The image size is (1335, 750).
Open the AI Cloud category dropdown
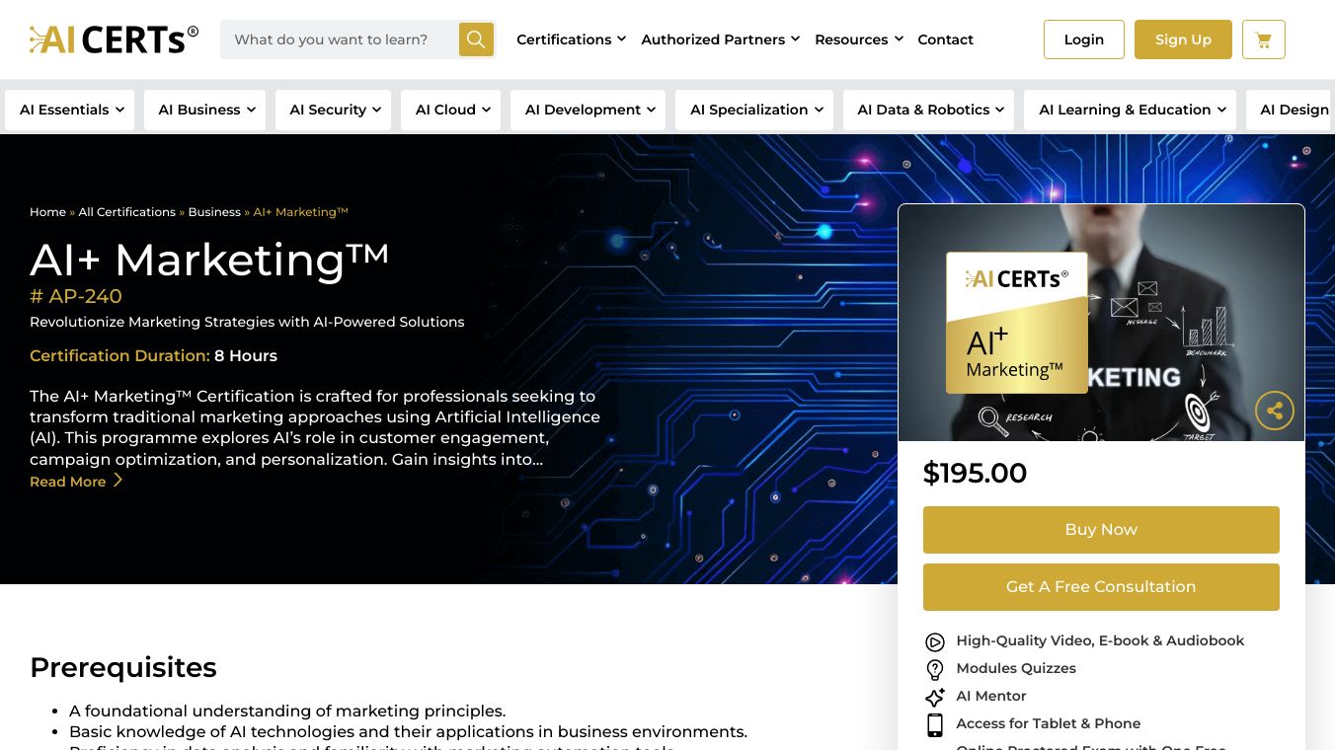[451, 110]
